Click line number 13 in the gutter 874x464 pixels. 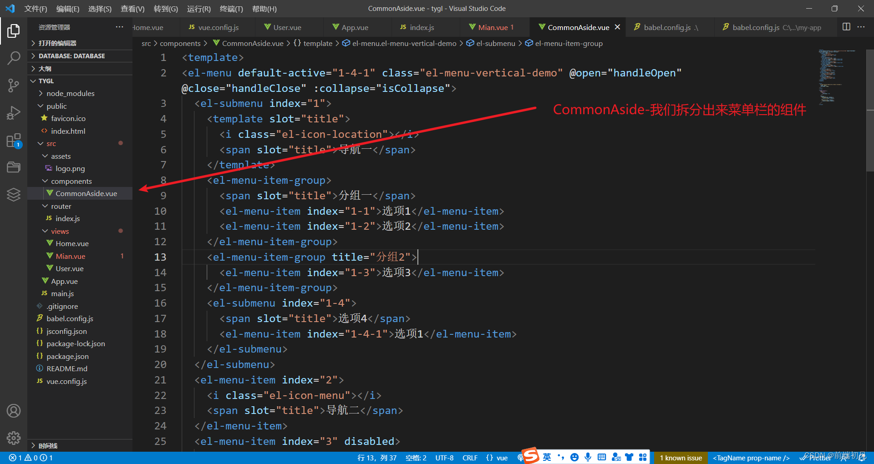[x=160, y=257]
